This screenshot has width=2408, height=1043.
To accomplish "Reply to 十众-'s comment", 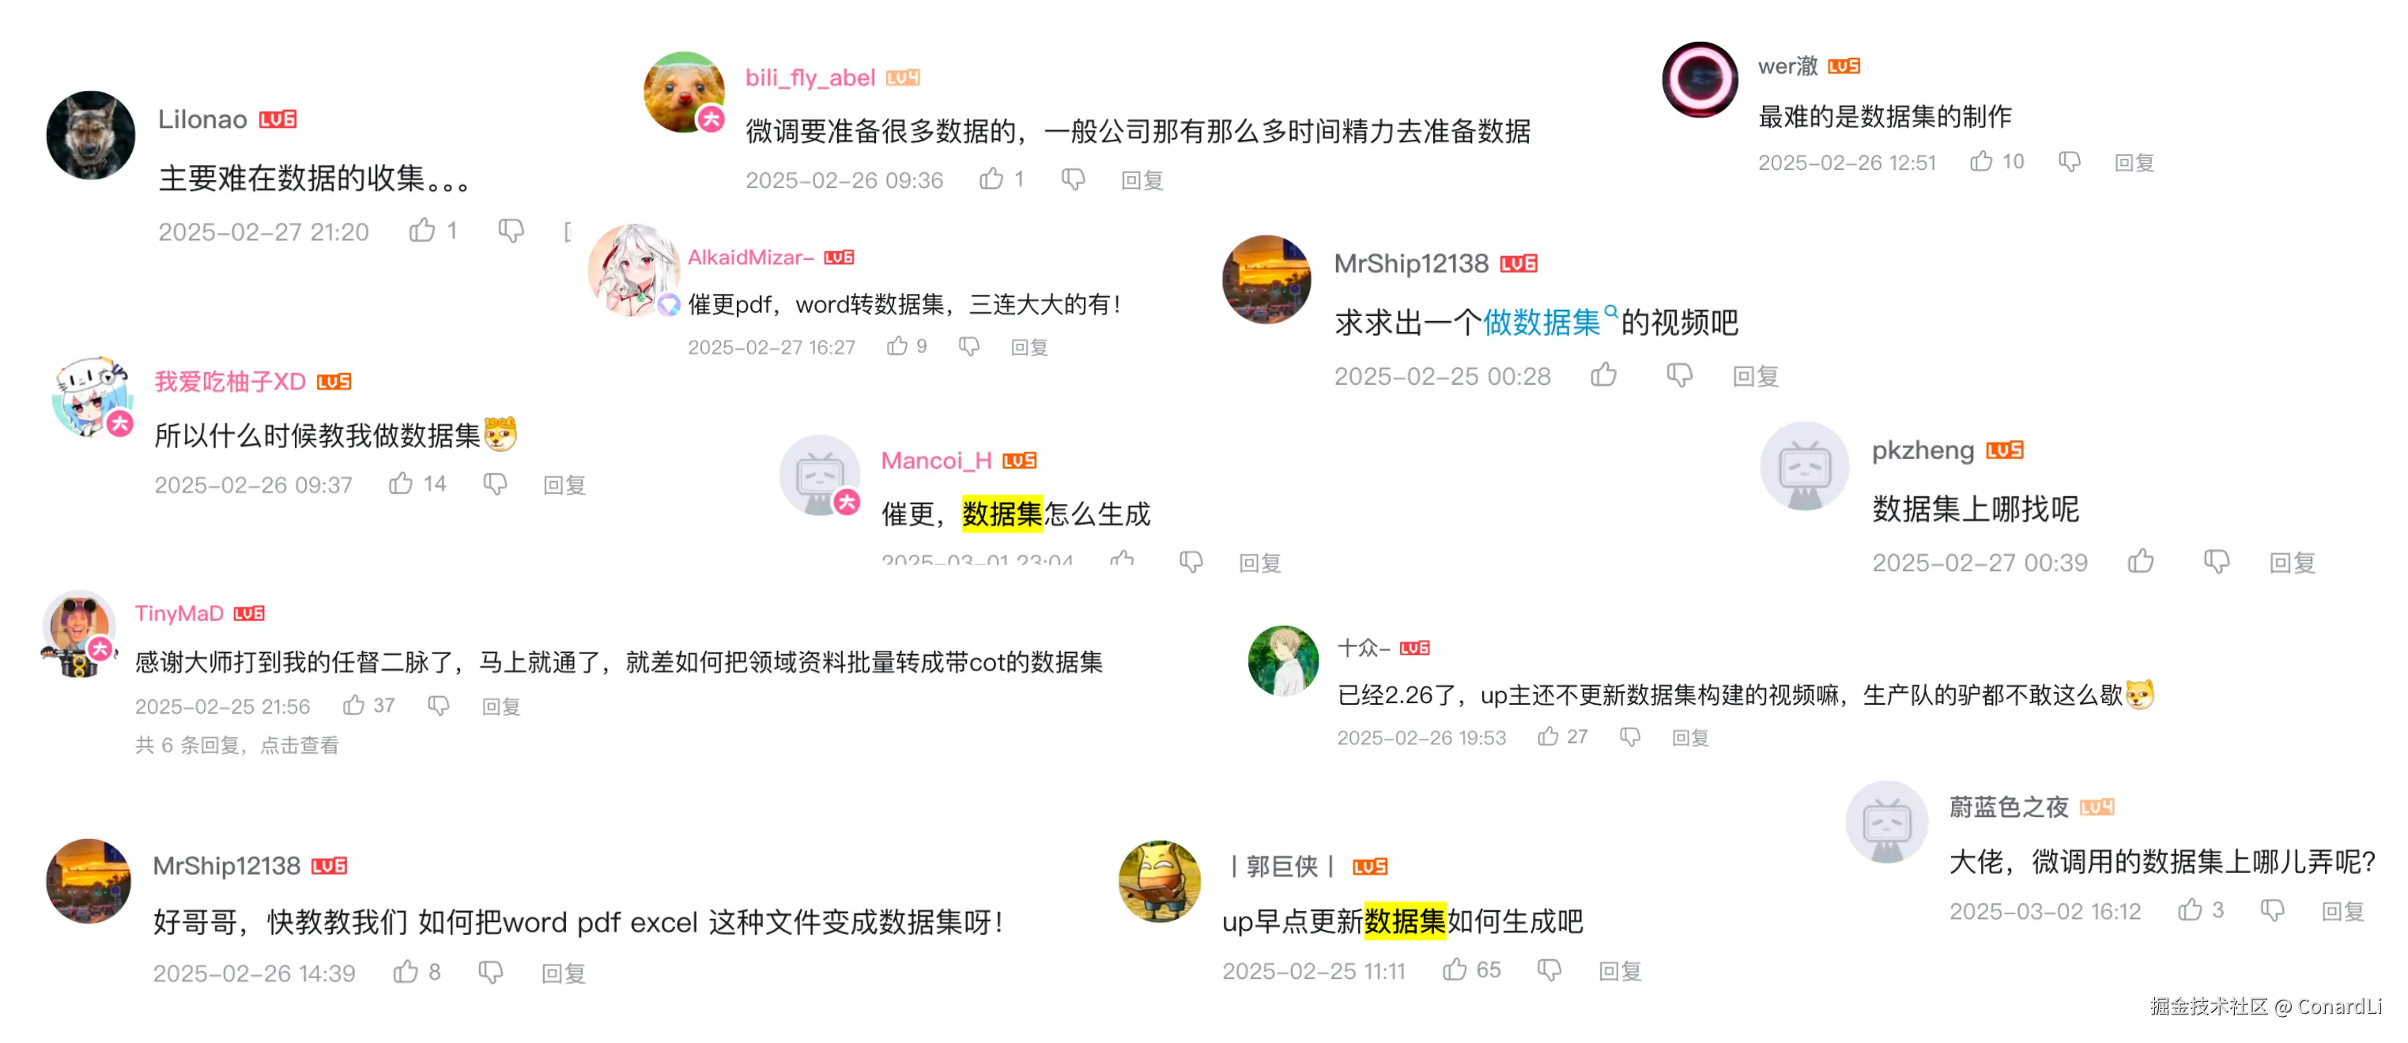I will coord(1690,737).
